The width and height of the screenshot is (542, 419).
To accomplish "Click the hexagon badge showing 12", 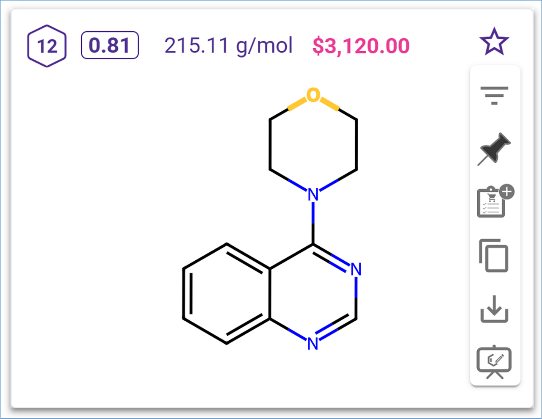I will [x=47, y=46].
